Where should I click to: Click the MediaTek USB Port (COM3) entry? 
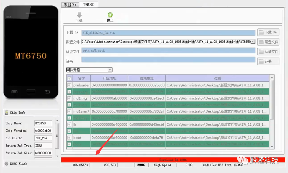point(223,165)
